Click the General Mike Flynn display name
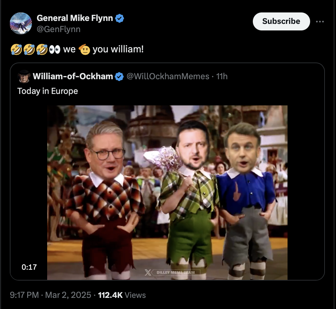This screenshot has width=336, height=309. pyautogui.click(x=75, y=19)
